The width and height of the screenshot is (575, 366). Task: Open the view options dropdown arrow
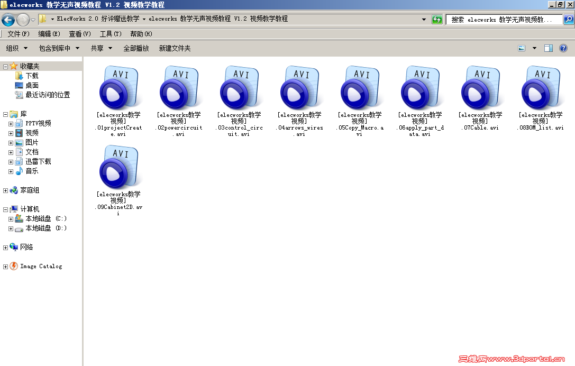click(x=534, y=48)
